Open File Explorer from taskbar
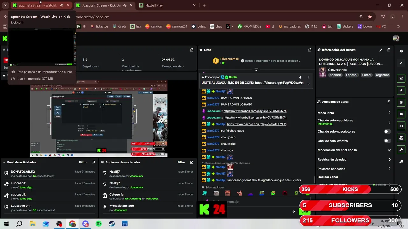The height and width of the screenshot is (229, 408). pyautogui.click(x=33, y=224)
